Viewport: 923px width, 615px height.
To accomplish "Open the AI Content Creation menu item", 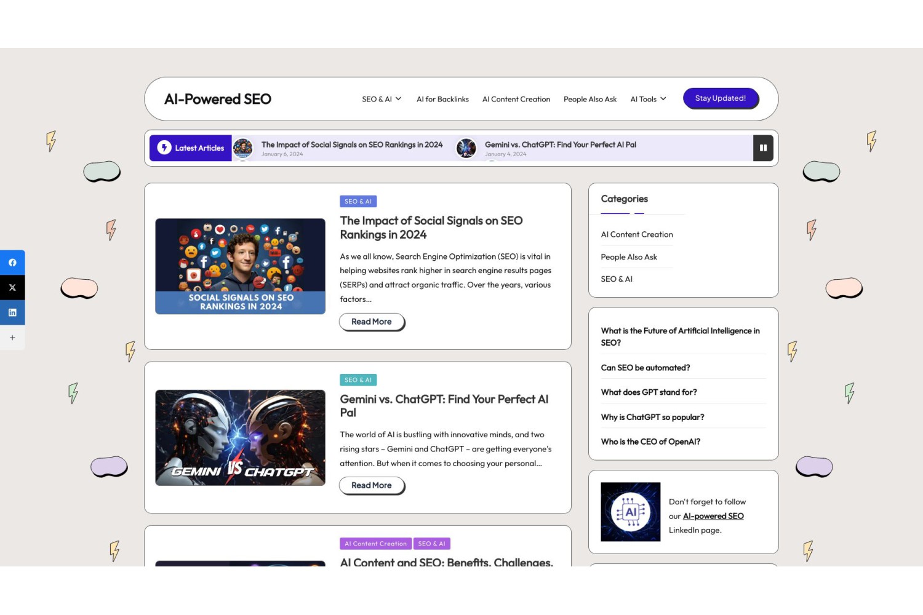I will [516, 99].
